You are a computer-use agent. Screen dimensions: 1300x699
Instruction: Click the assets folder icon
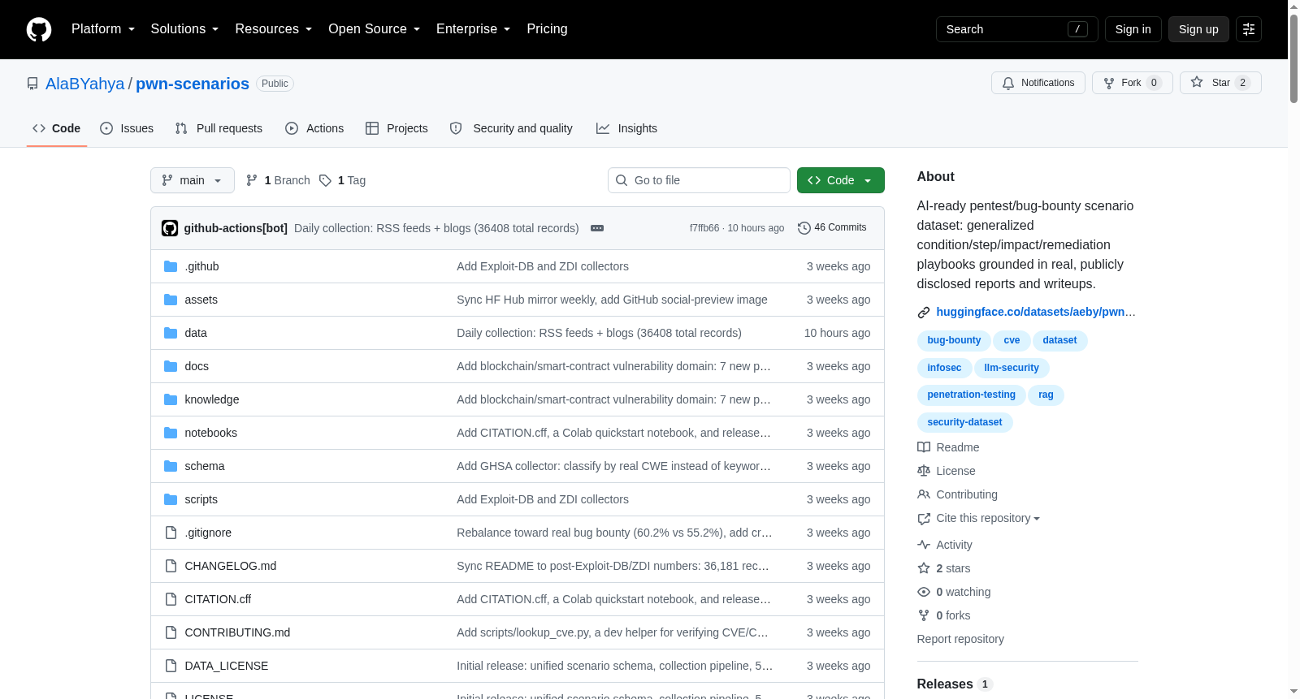pyautogui.click(x=171, y=300)
